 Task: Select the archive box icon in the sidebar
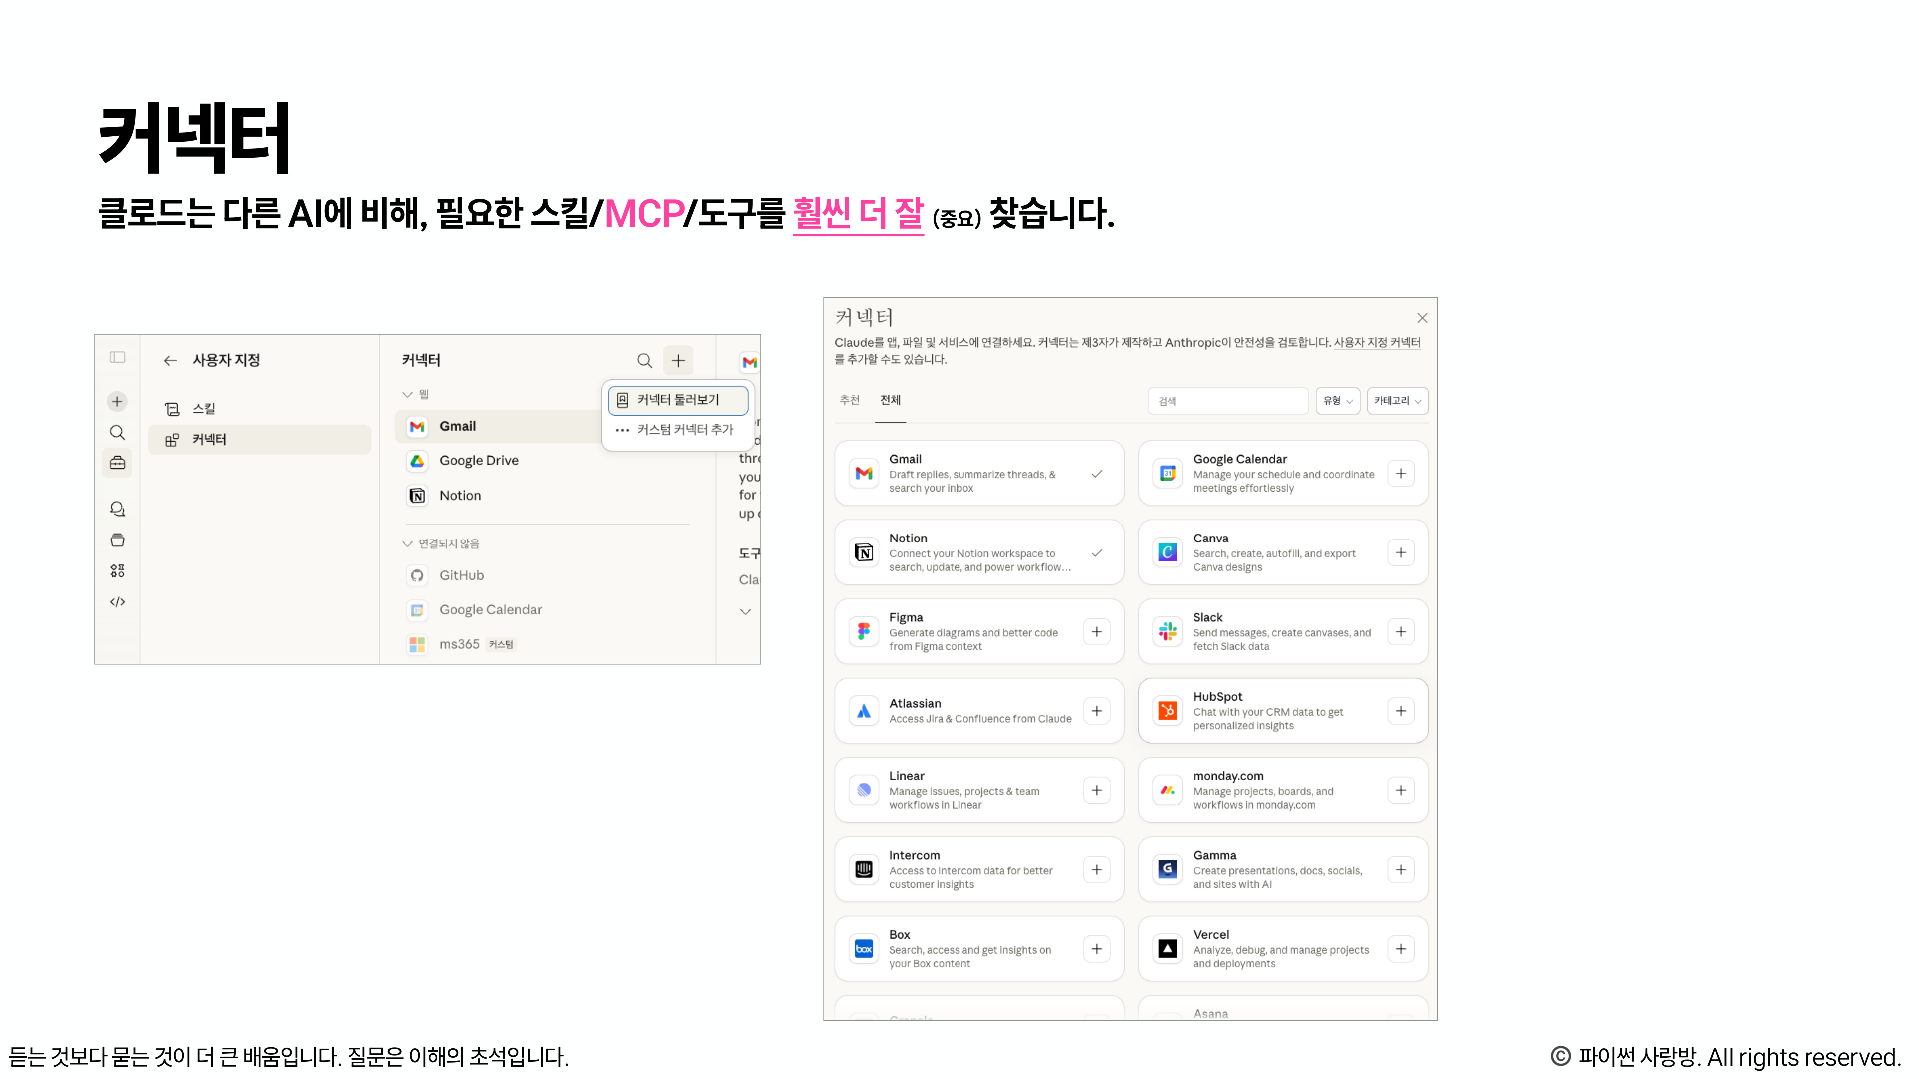point(117,539)
